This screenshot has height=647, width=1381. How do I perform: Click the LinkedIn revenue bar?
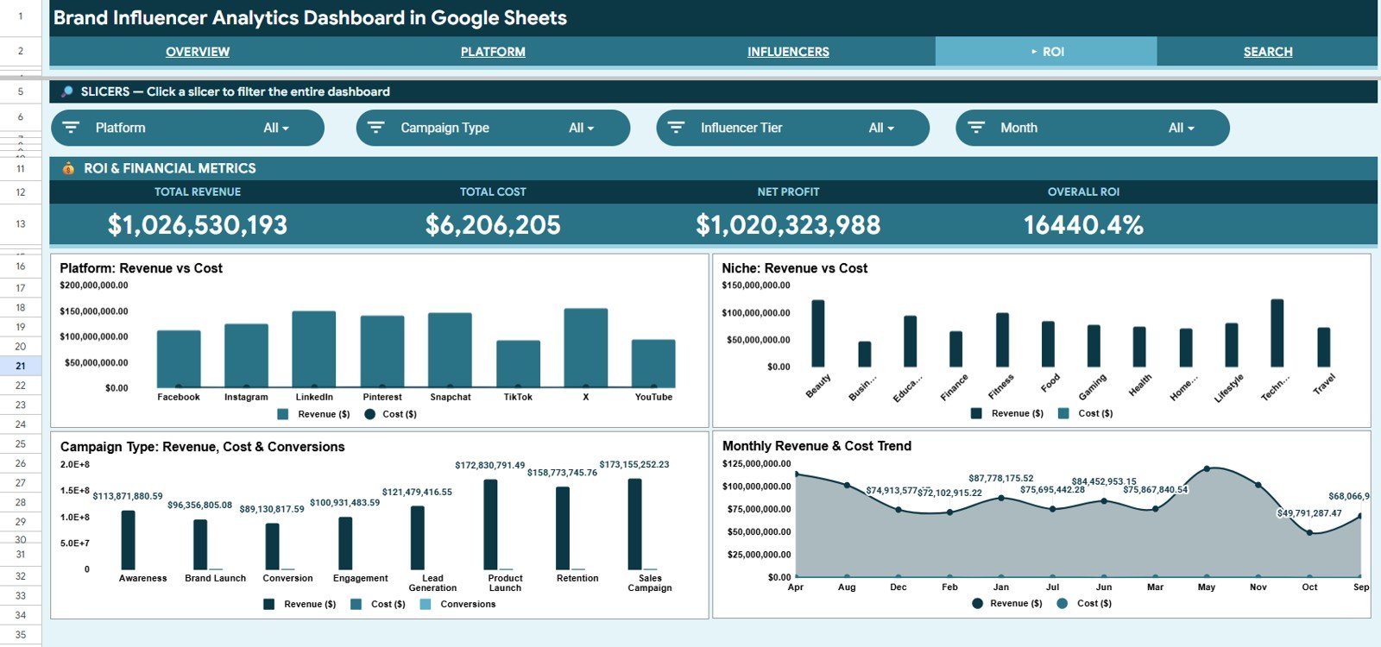(x=314, y=349)
